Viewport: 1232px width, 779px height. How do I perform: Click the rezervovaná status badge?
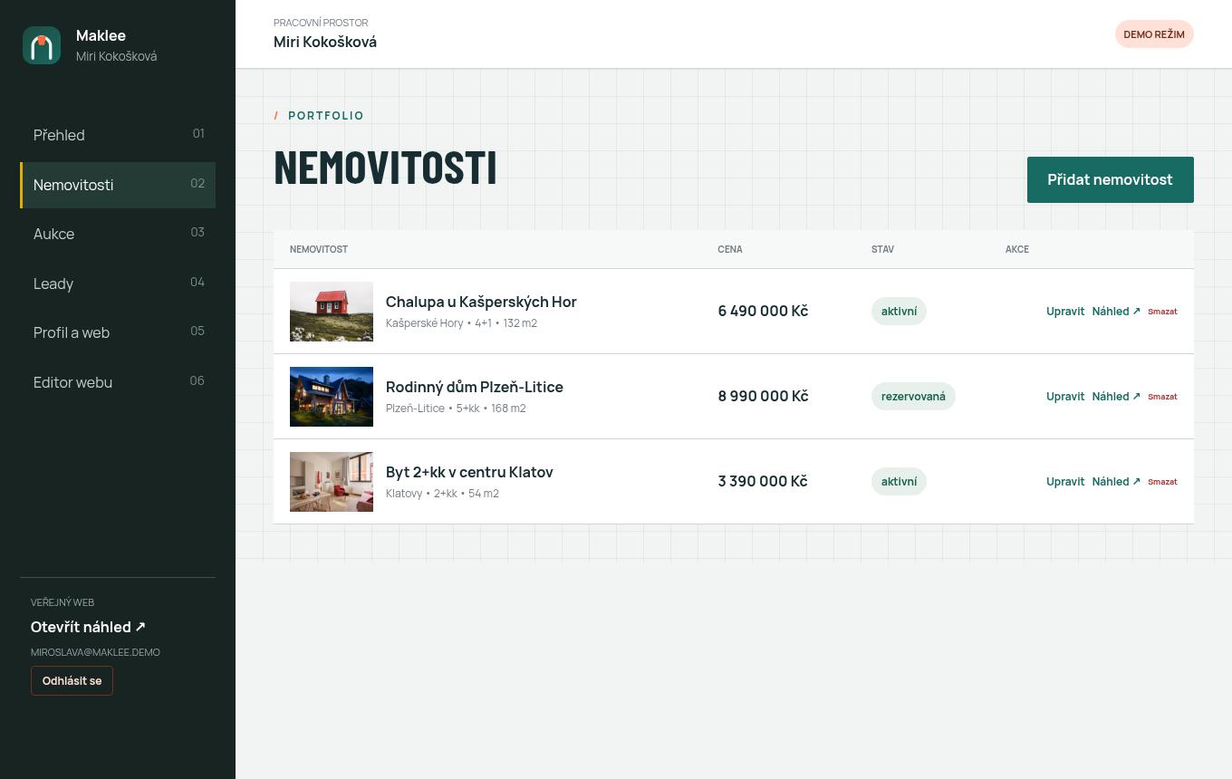(913, 397)
